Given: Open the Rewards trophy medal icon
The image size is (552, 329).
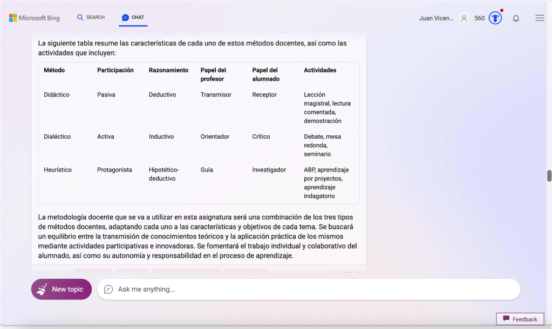Looking at the screenshot, I should (495, 18).
